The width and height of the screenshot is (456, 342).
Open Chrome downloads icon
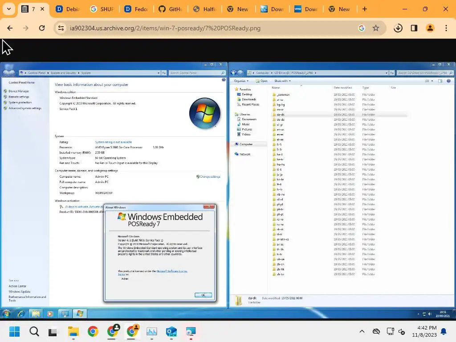tap(398, 28)
